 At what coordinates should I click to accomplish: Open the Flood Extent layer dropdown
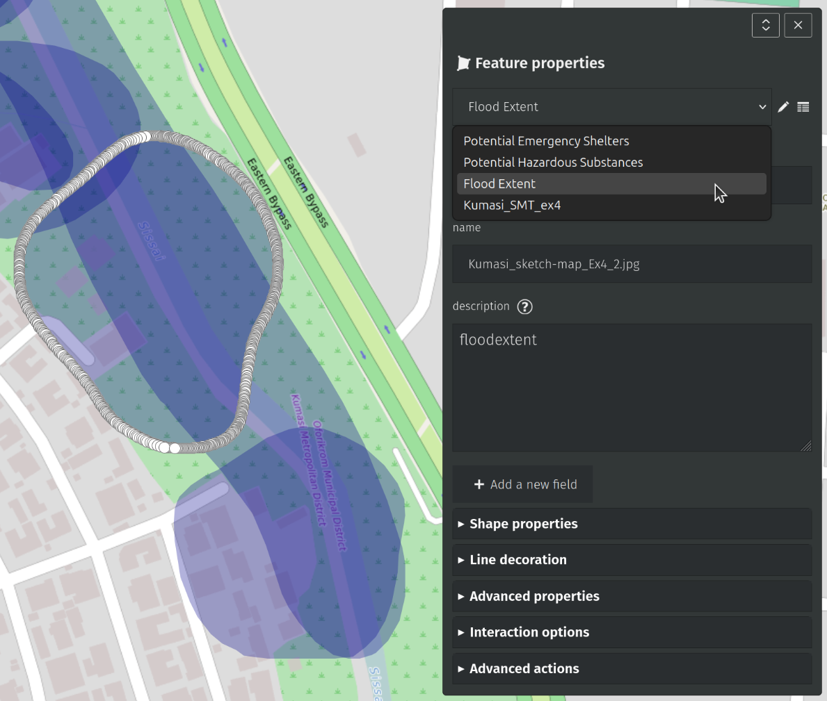(611, 107)
